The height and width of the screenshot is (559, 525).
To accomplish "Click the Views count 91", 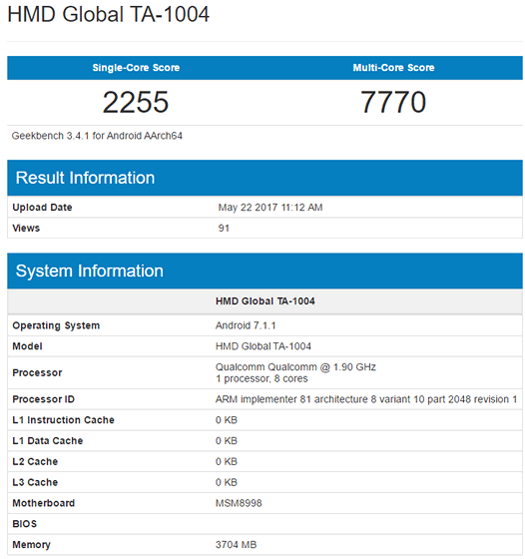I will (224, 229).
